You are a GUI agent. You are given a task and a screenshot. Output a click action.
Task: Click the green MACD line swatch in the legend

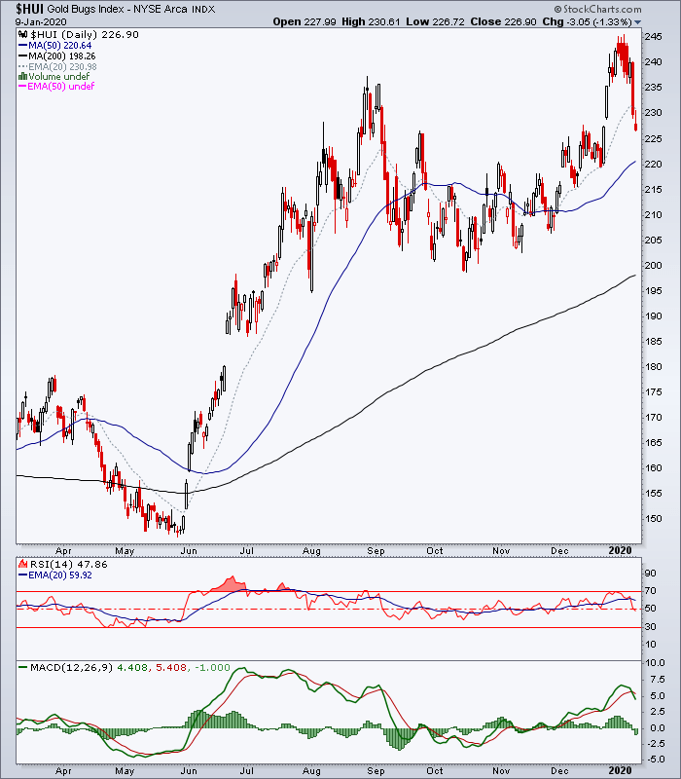[x=22, y=667]
